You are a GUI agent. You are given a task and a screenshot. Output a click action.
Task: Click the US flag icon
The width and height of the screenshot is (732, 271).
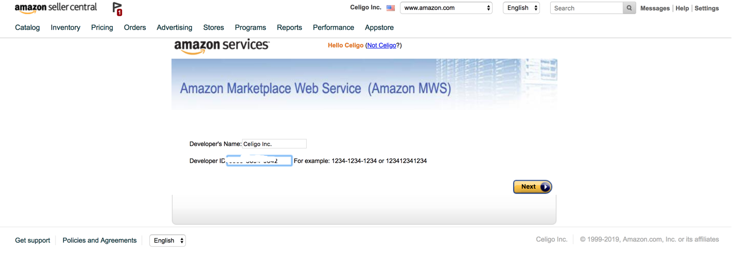[391, 8]
